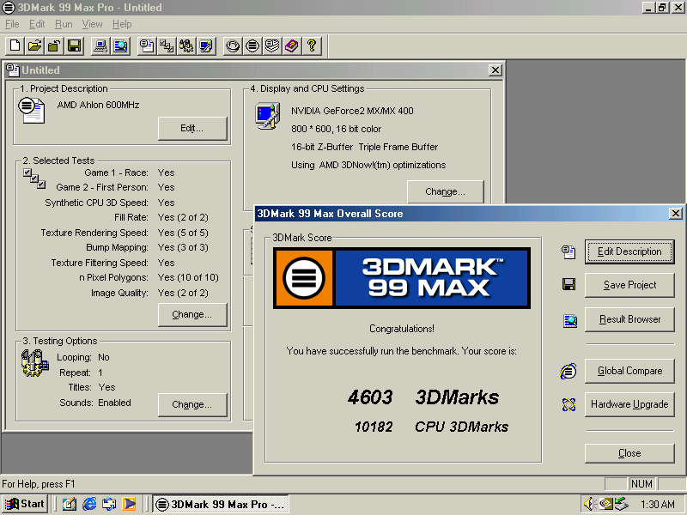Viewport: 687px width, 515px height.
Task: Click the 1:30 AM taskbar clock
Action: [x=658, y=505]
